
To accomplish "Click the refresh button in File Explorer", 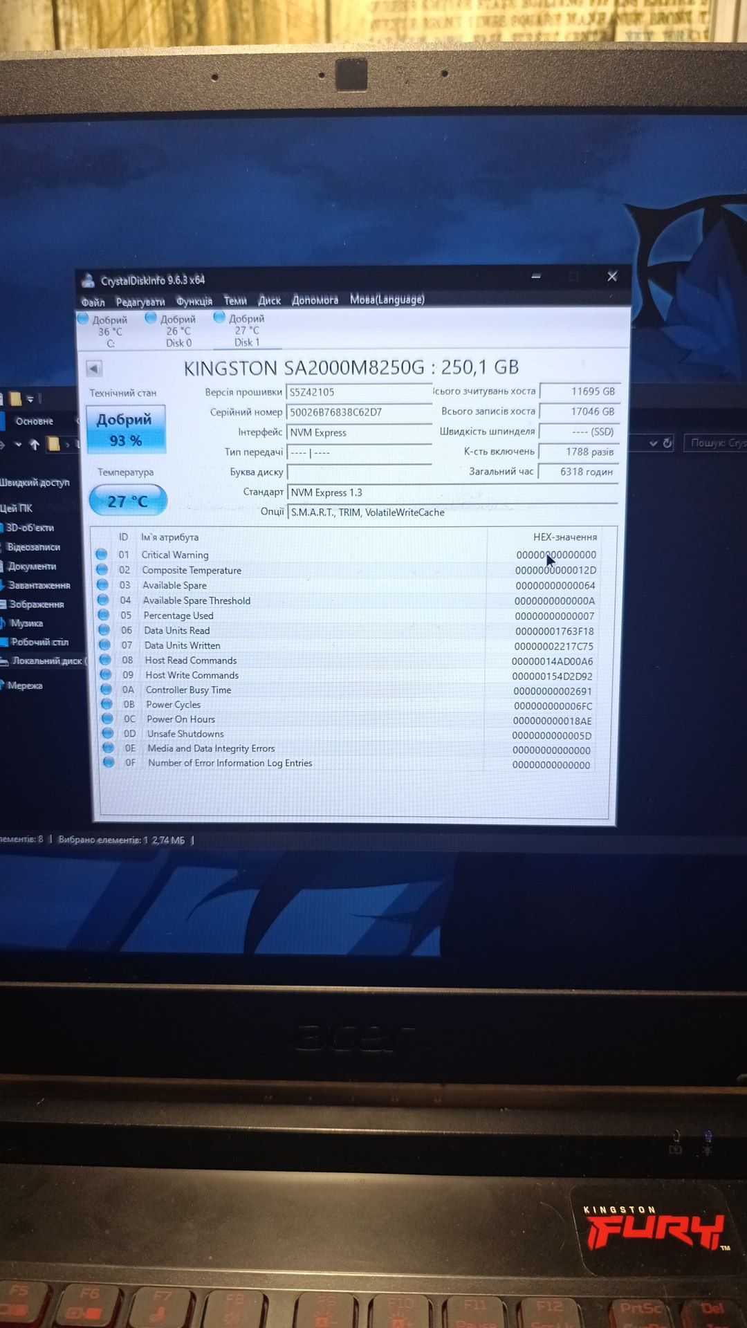I will pyautogui.click(x=667, y=443).
